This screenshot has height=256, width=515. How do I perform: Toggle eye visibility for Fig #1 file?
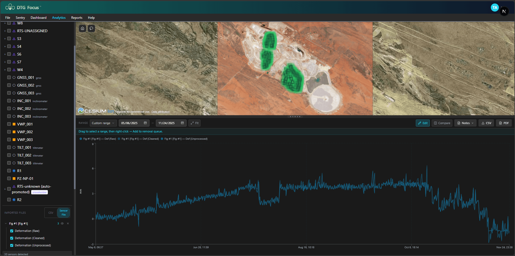click(x=62, y=224)
